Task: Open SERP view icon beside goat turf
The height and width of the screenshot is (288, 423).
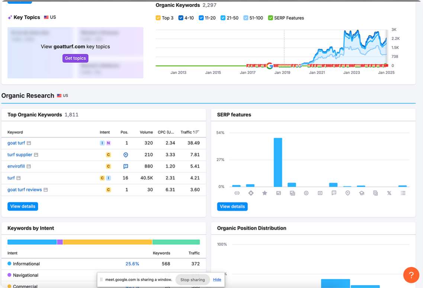Action: pyautogui.click(x=29, y=143)
